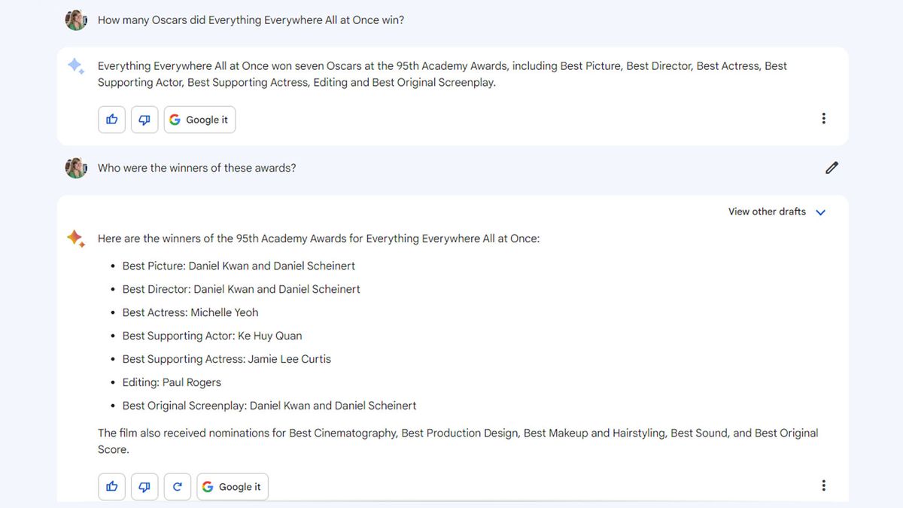
Task: Edit the 'Who were the winners' prompt
Action: click(x=832, y=168)
